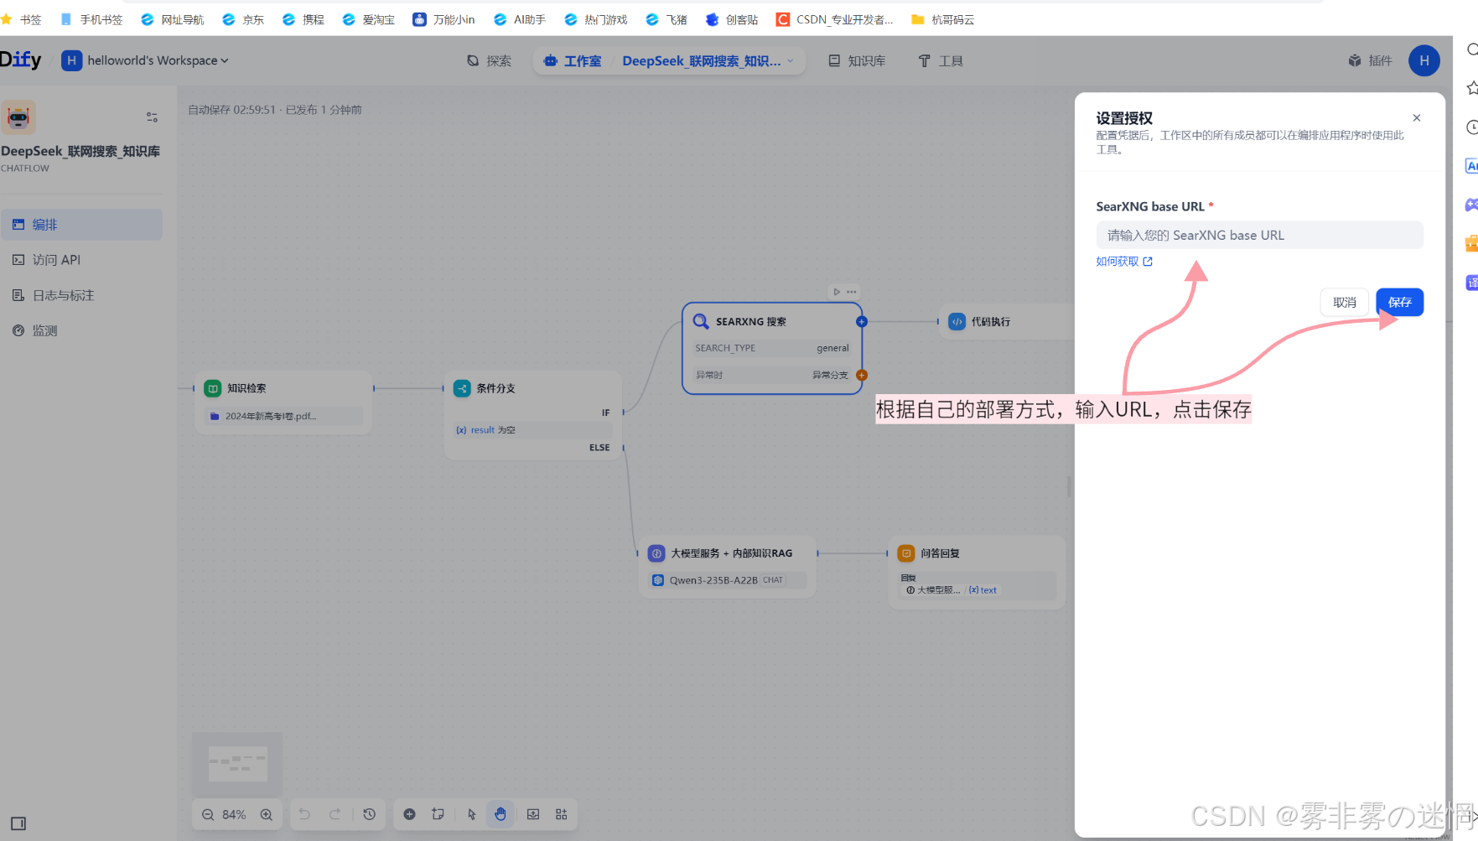Open the version history clock icon
The height and width of the screenshot is (841, 1478).
coord(369,814)
